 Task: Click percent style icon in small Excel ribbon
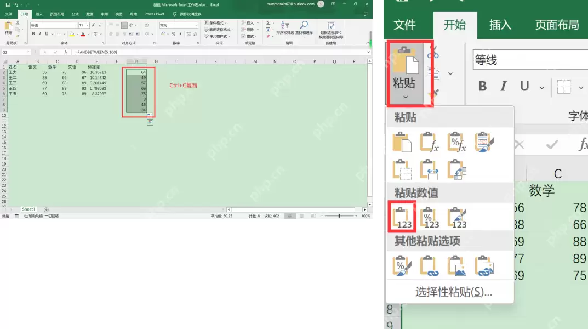point(173,34)
